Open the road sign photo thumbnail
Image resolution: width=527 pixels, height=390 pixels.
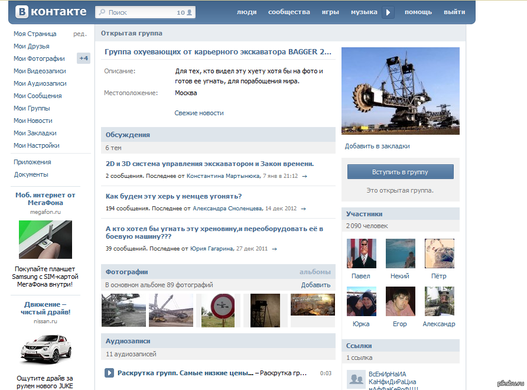tap(218, 310)
